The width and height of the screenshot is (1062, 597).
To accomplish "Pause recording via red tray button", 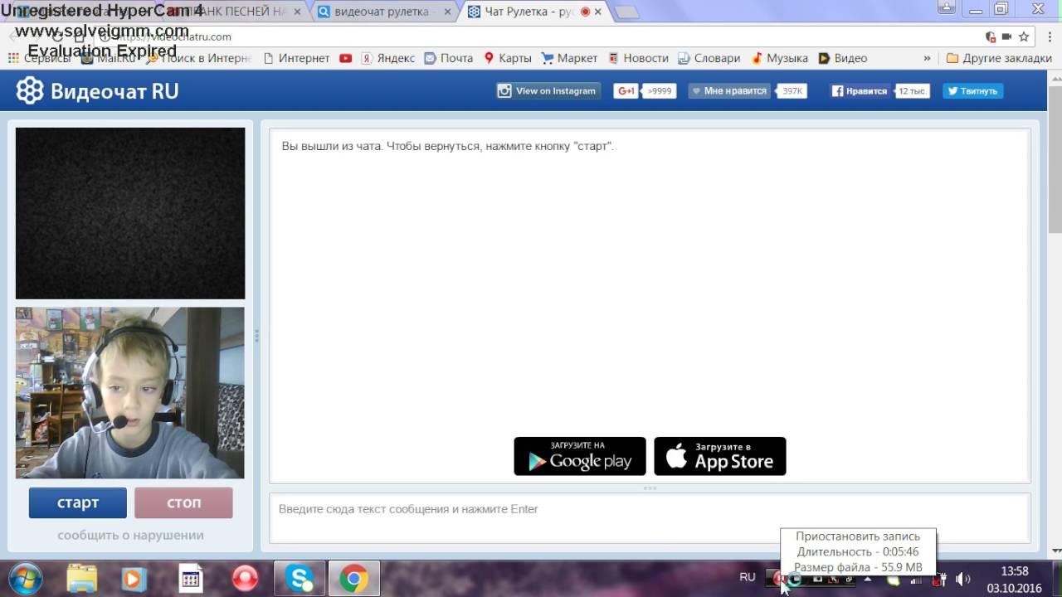I will pyautogui.click(x=778, y=579).
